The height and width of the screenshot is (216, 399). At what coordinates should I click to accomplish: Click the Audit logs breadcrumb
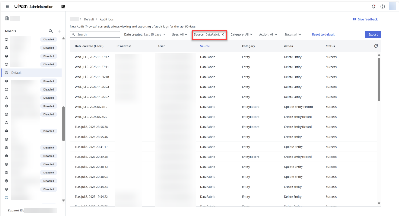pos(107,19)
